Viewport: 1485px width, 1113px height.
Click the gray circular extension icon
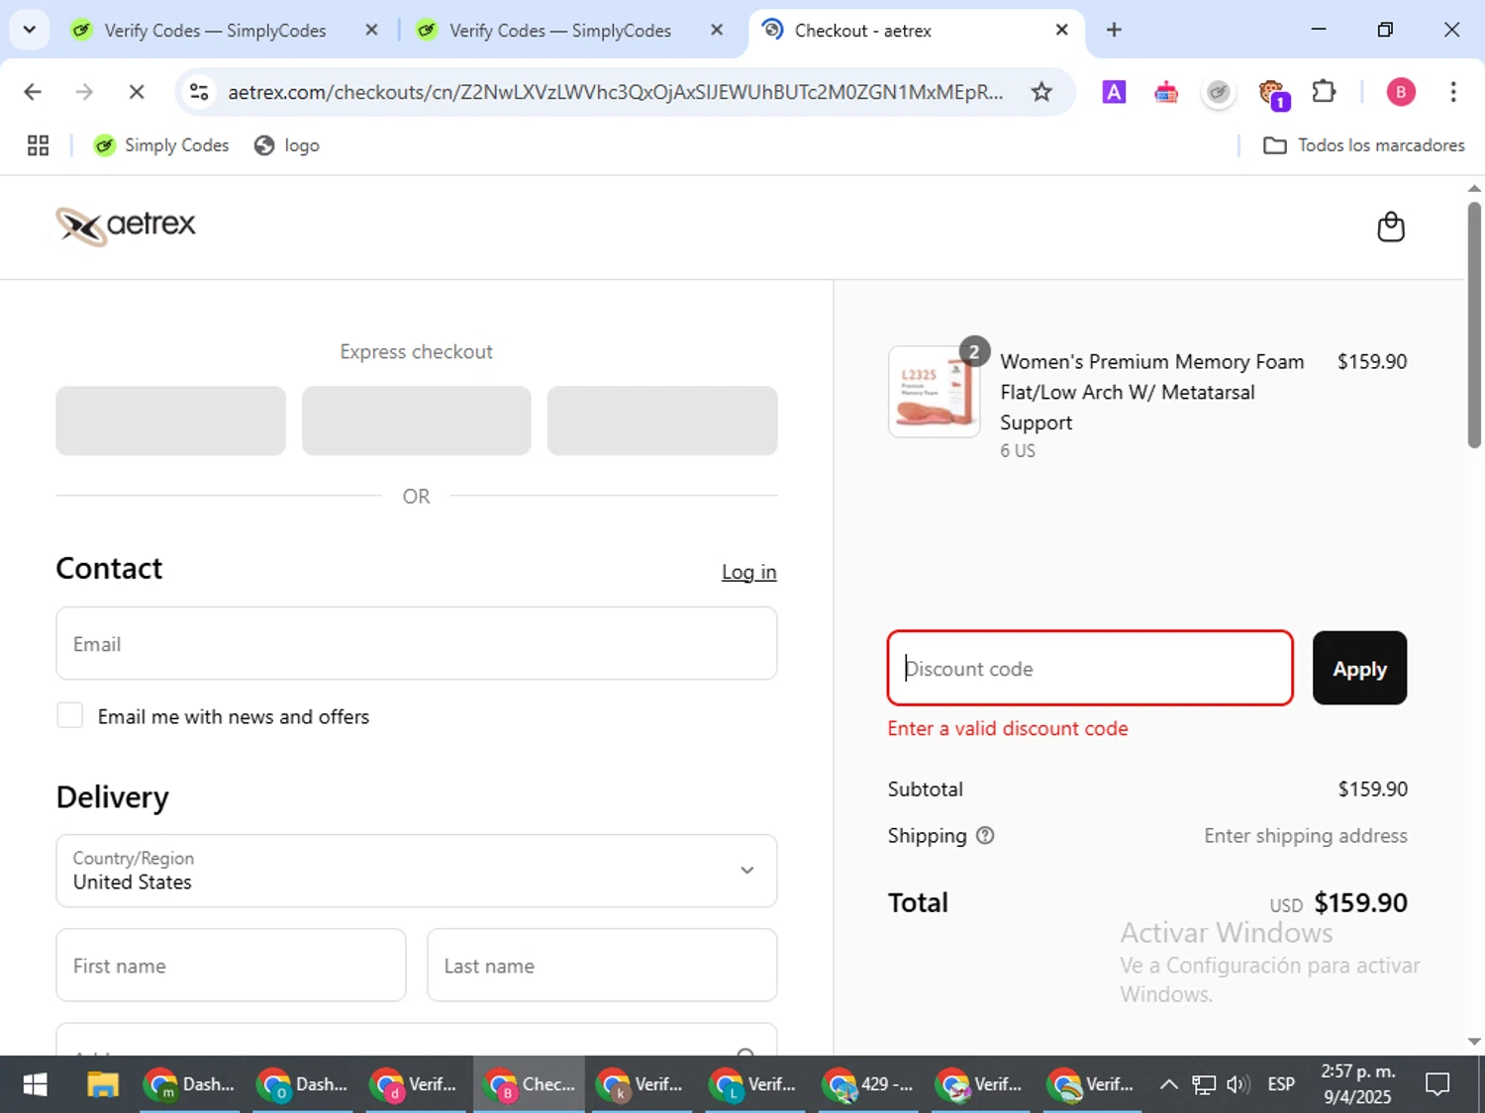pos(1219,92)
